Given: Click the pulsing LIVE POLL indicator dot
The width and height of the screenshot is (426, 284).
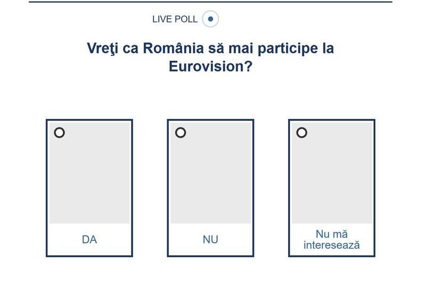Looking at the screenshot, I should tap(210, 19).
